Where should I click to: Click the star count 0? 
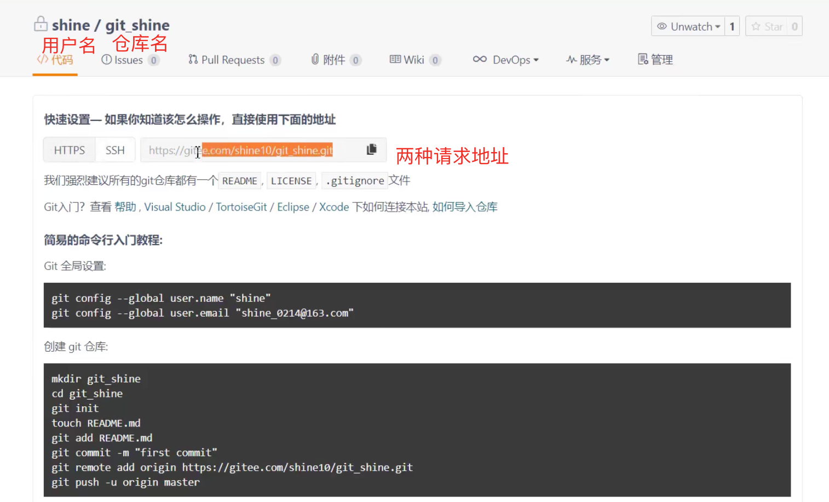click(x=795, y=26)
